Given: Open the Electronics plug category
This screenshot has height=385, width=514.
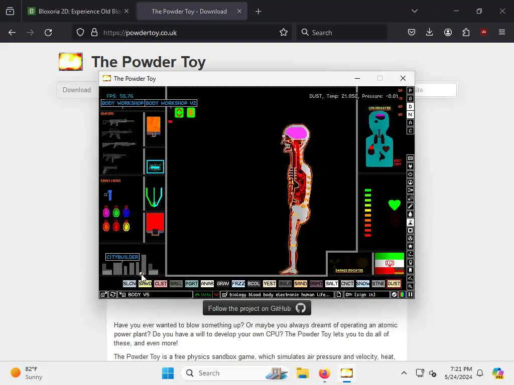Looking at the screenshot, I should tap(410, 166).
